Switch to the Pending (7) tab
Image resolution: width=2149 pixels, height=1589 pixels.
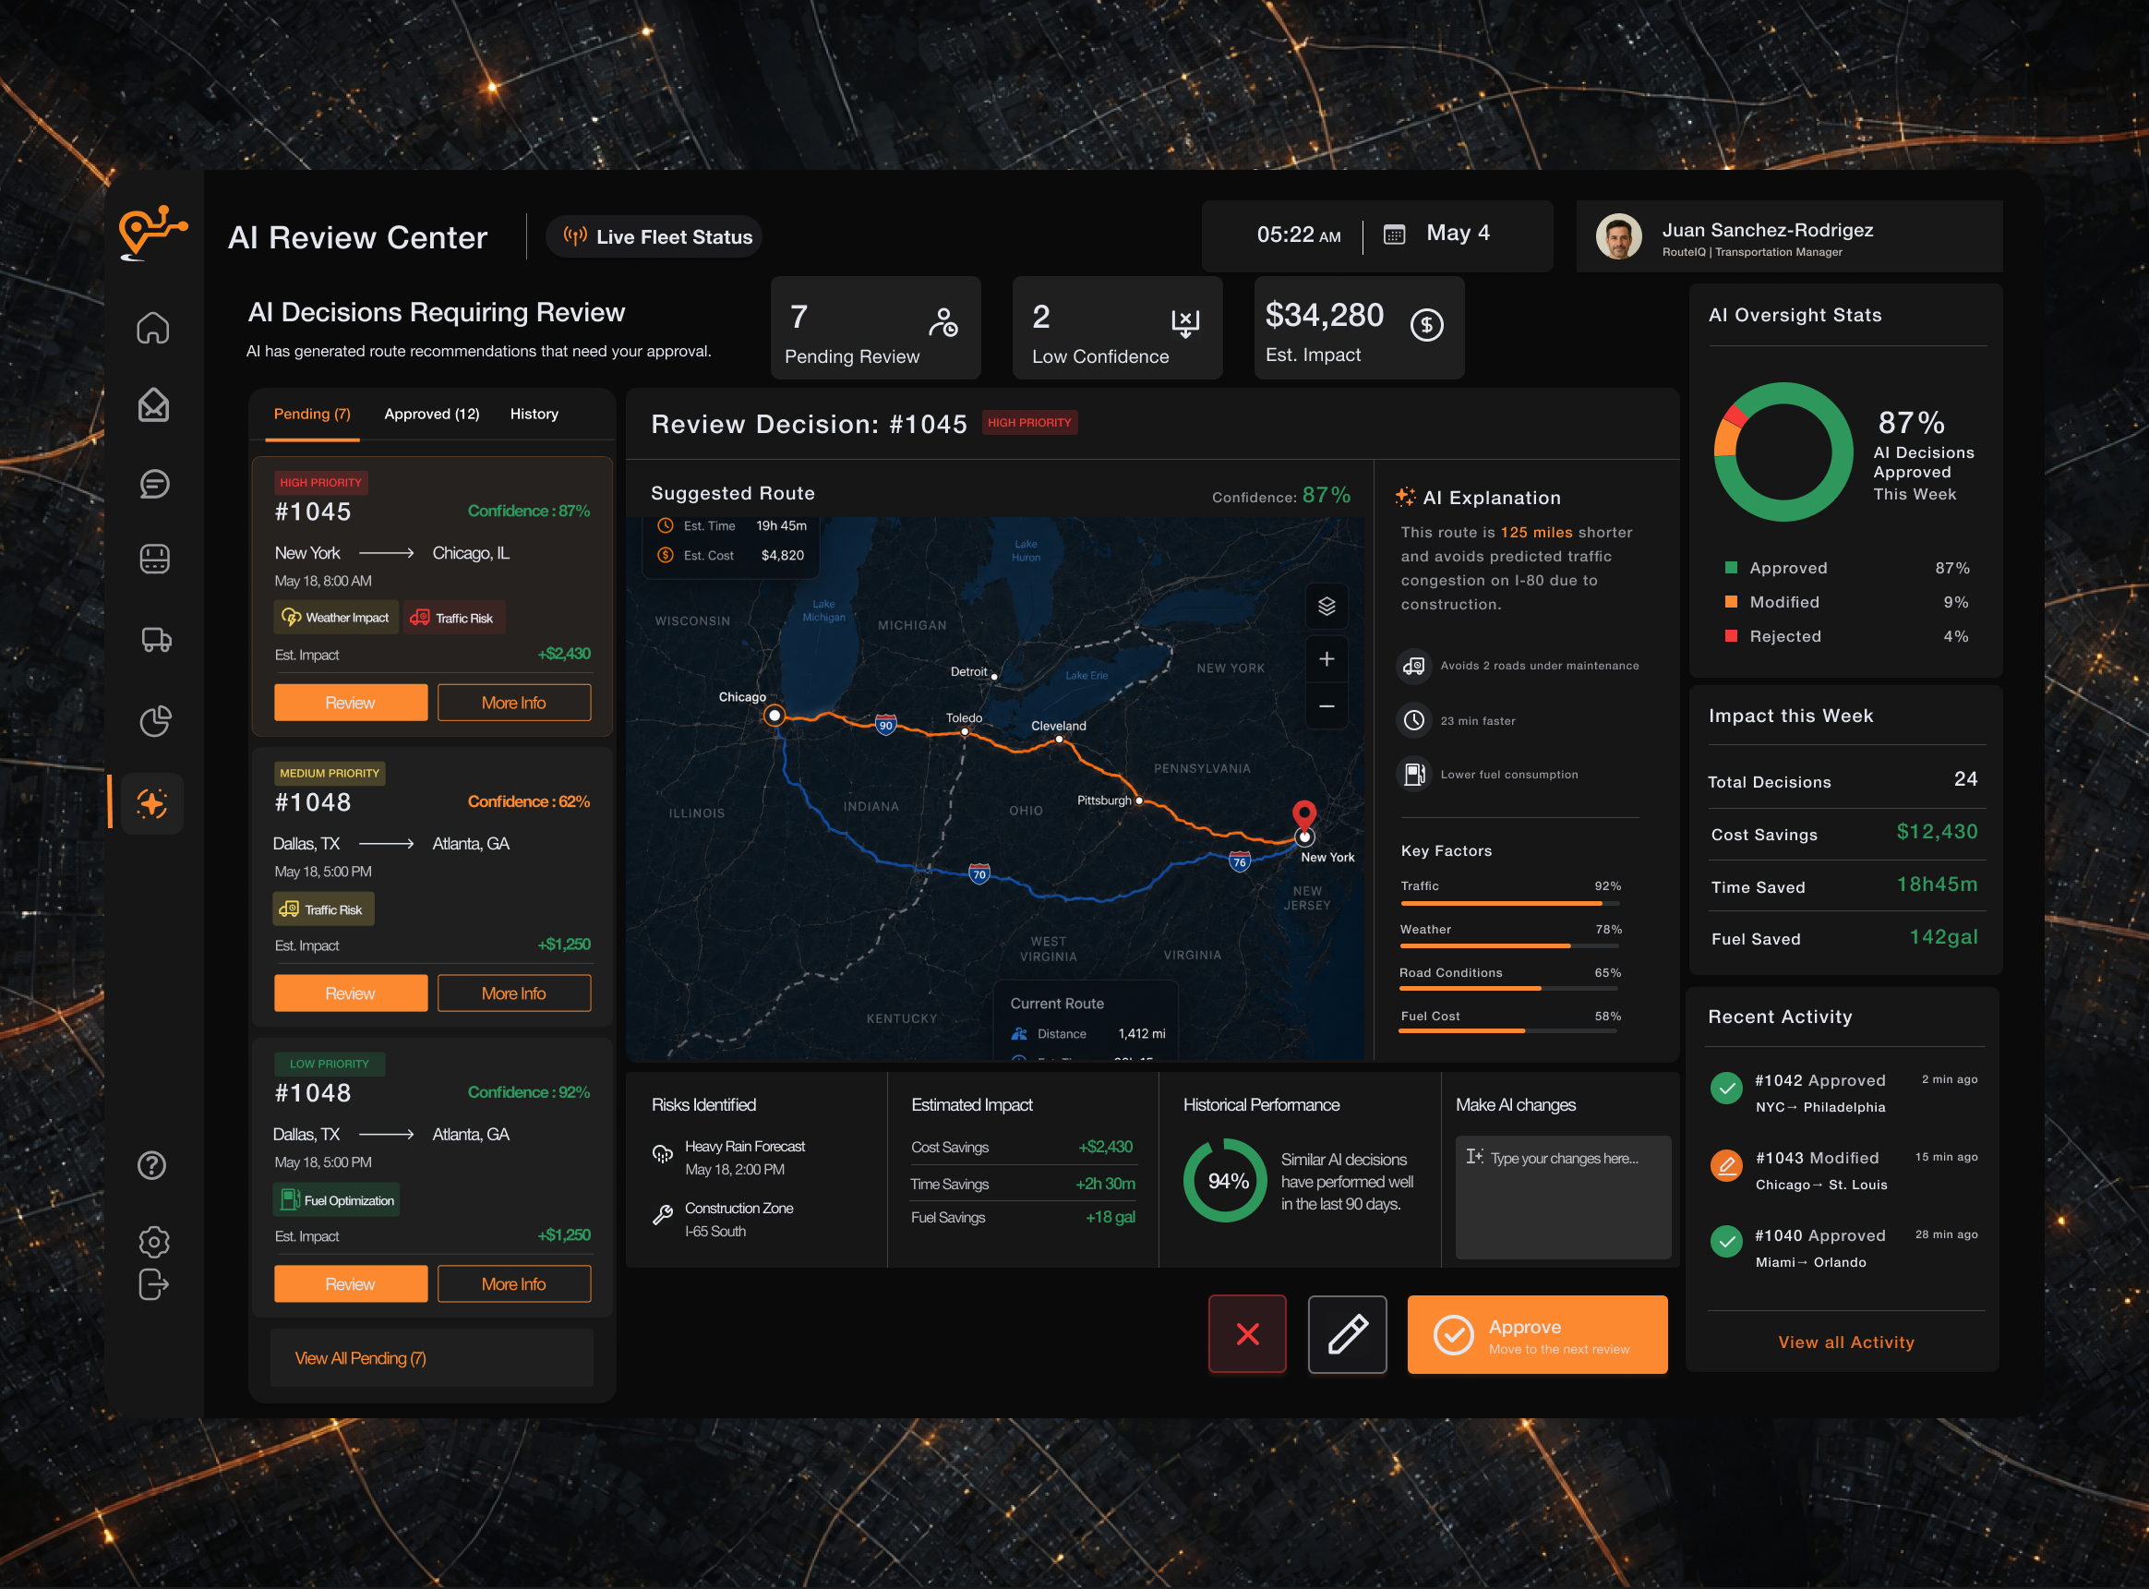point(311,414)
